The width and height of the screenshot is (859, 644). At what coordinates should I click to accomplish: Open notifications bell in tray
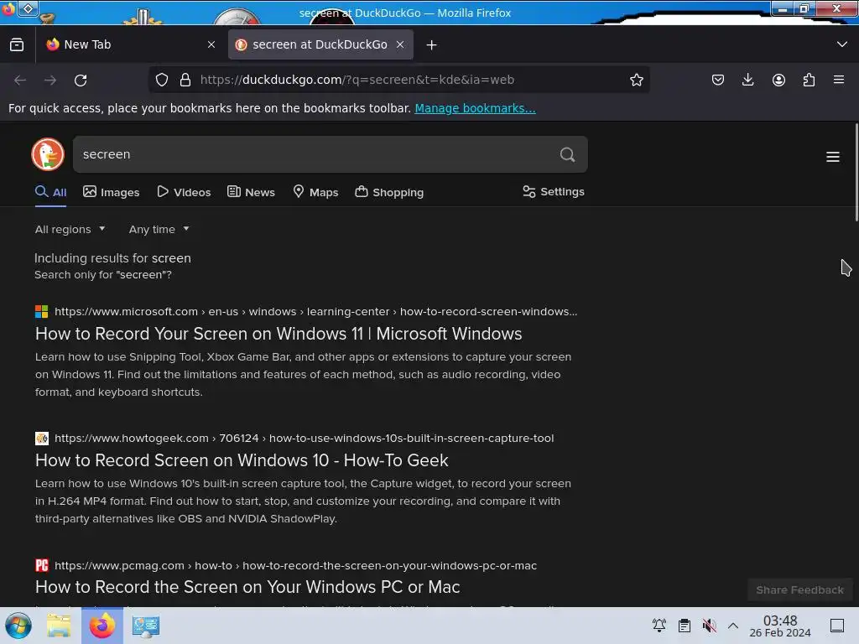pos(659,626)
